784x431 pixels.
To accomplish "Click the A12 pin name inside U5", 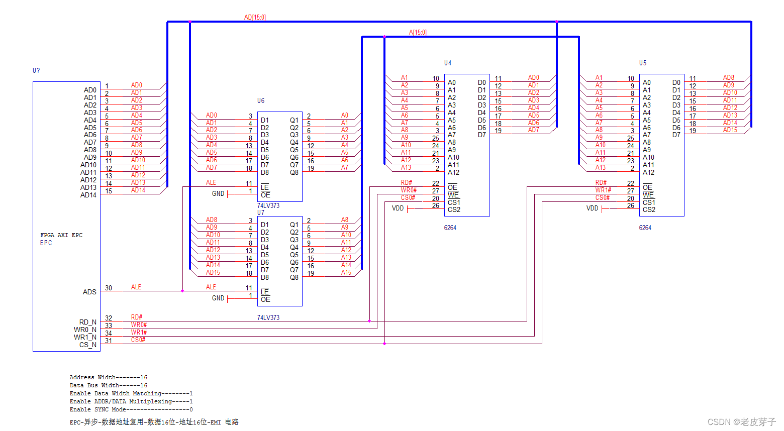I will tap(648, 172).
